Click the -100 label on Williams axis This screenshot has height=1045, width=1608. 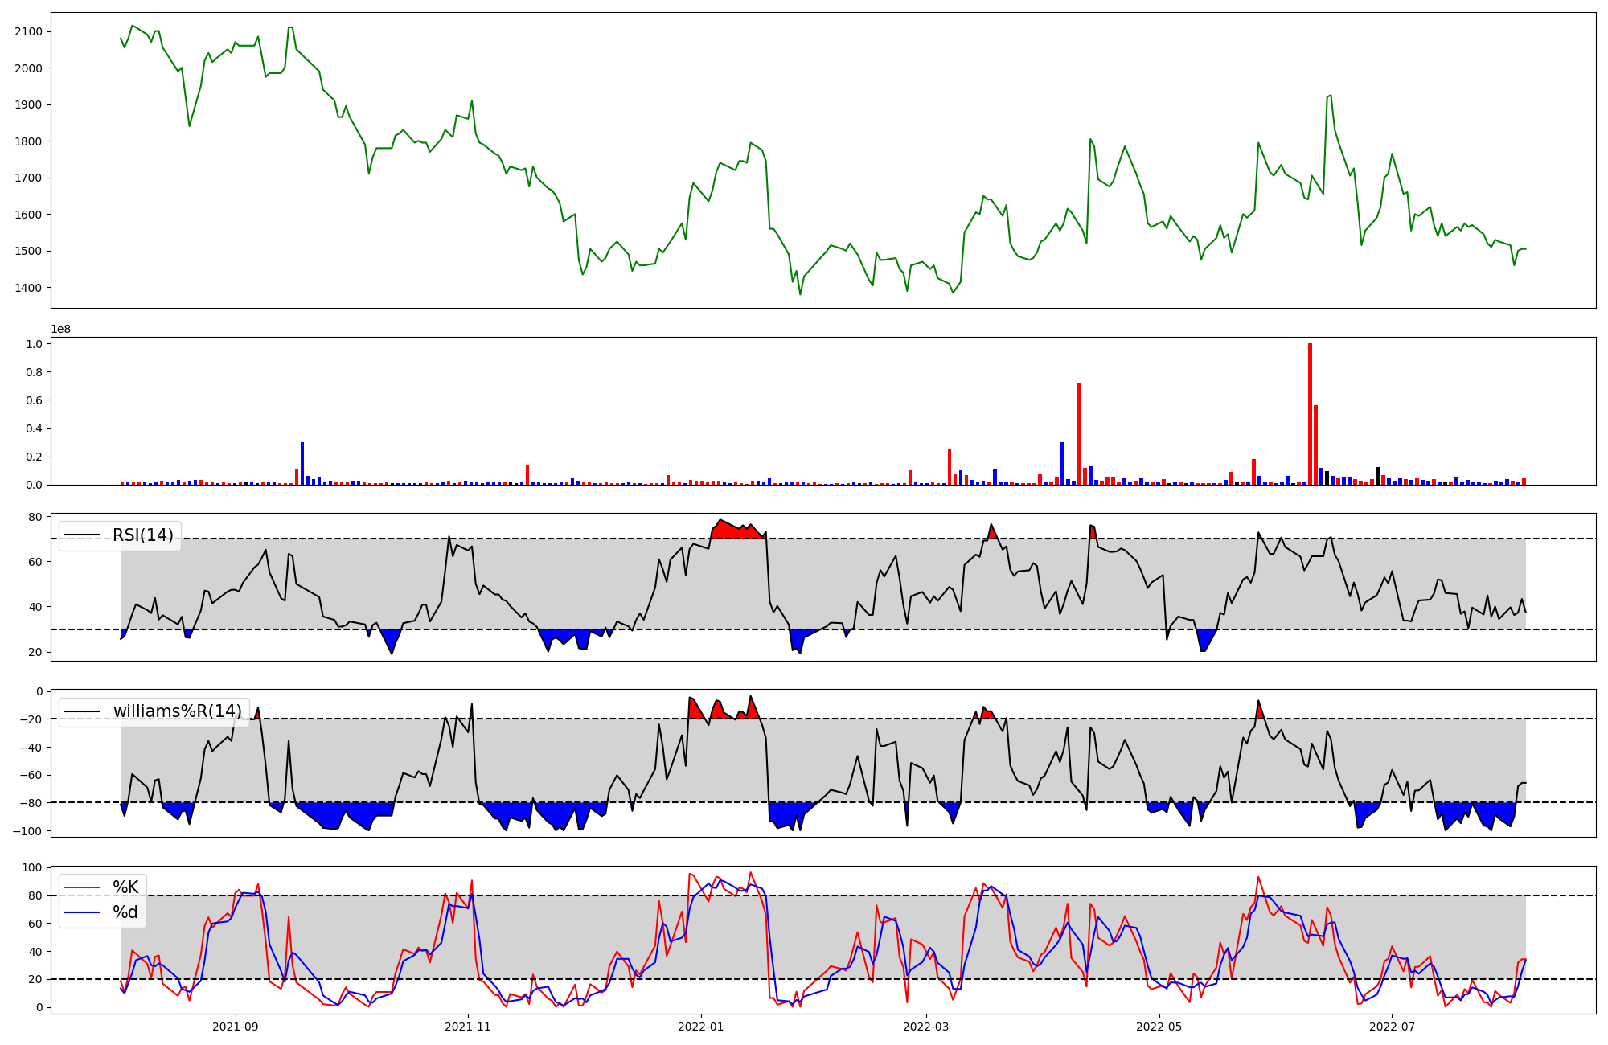point(29,831)
